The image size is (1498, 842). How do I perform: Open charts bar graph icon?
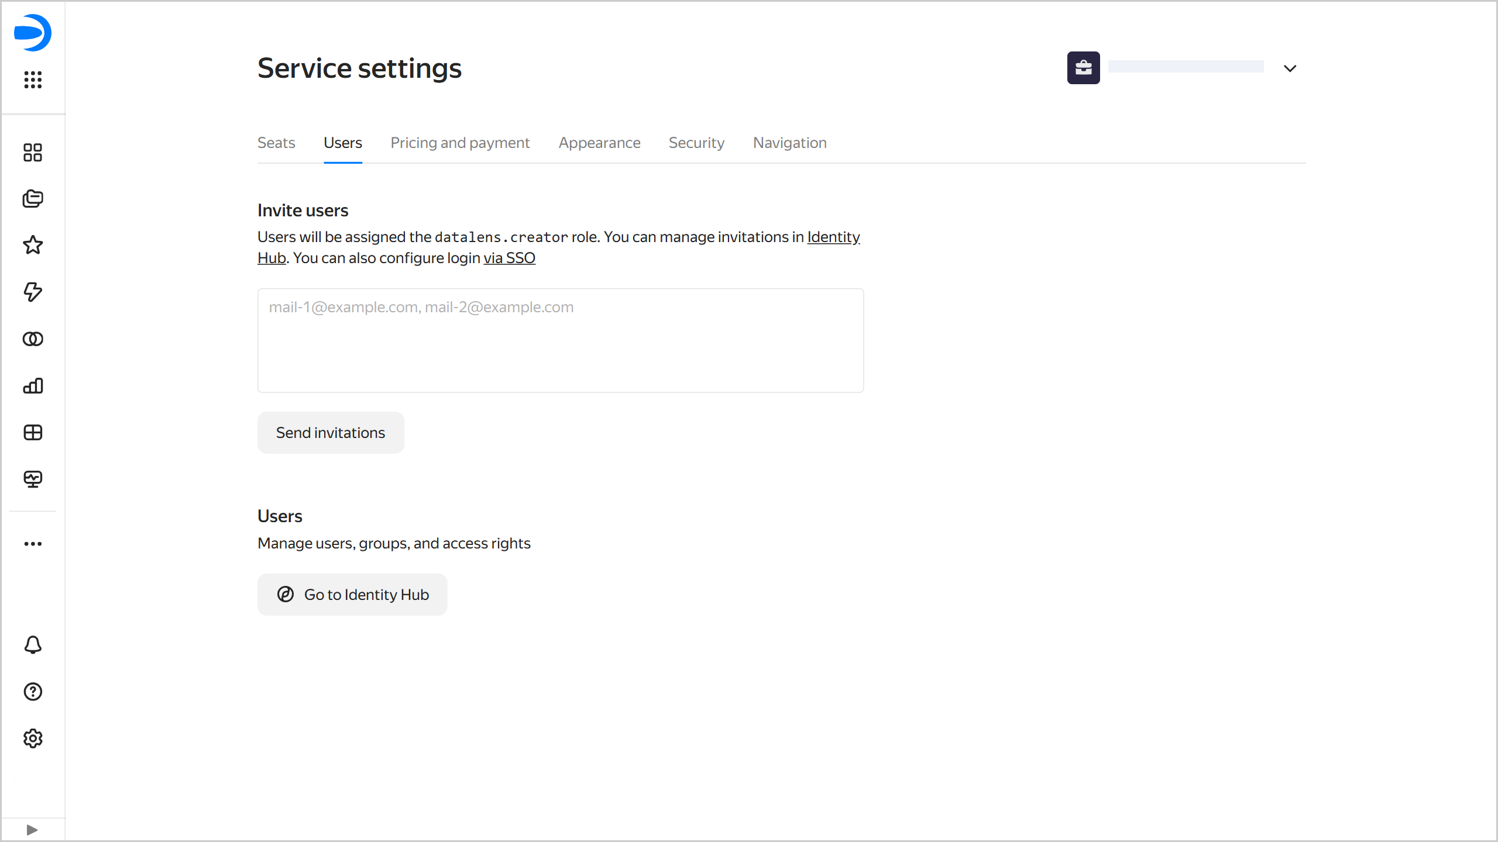point(33,386)
